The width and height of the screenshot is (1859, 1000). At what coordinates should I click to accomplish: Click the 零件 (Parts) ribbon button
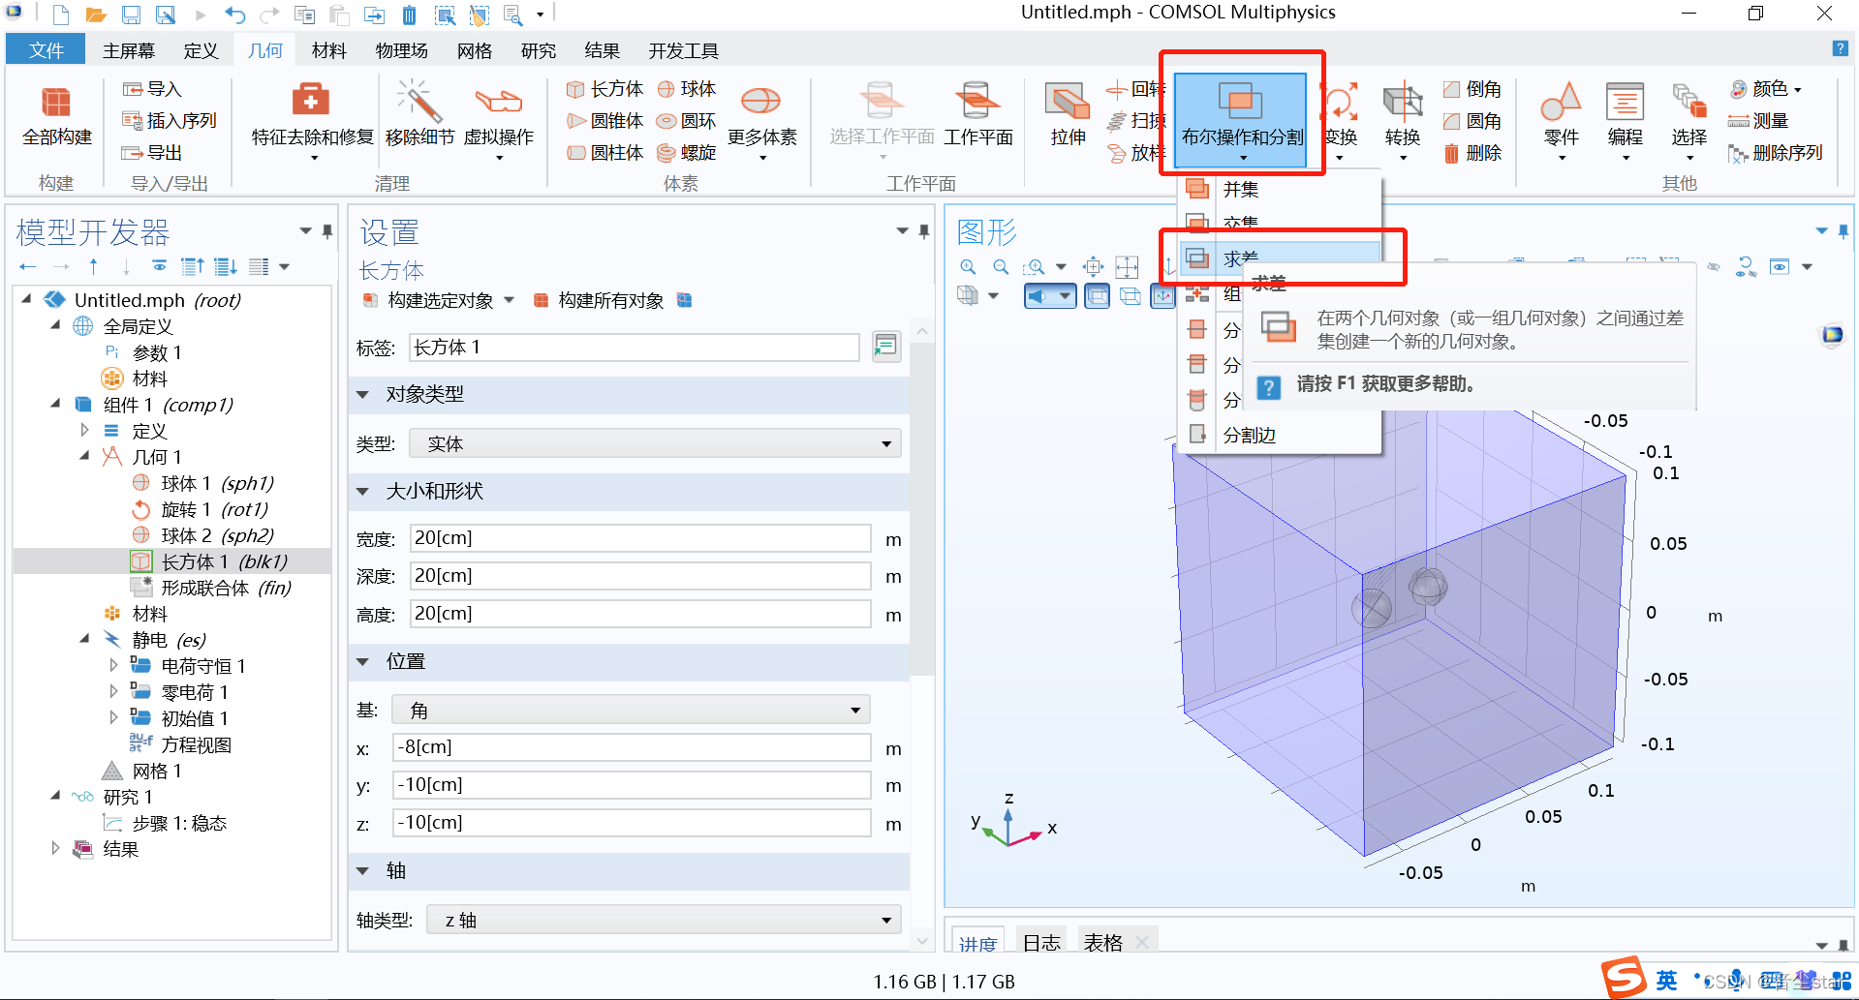pos(1561,120)
